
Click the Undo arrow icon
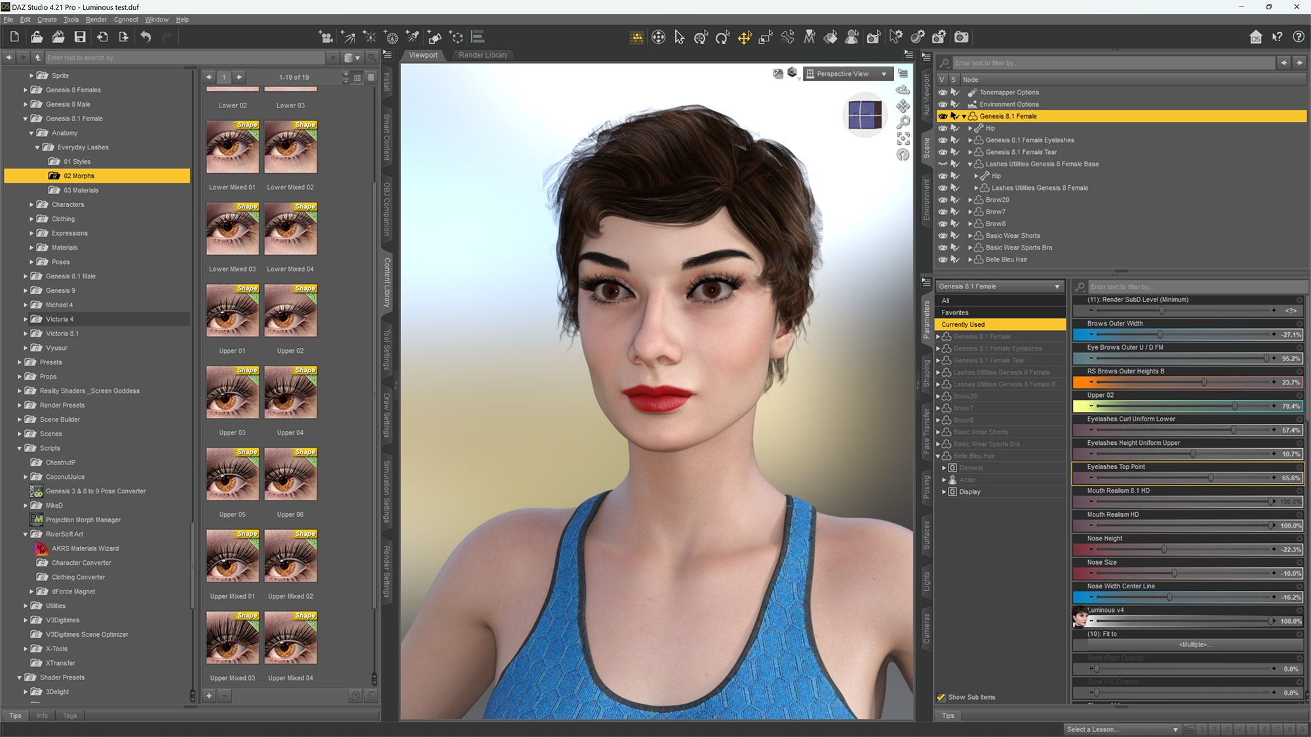pyautogui.click(x=146, y=37)
